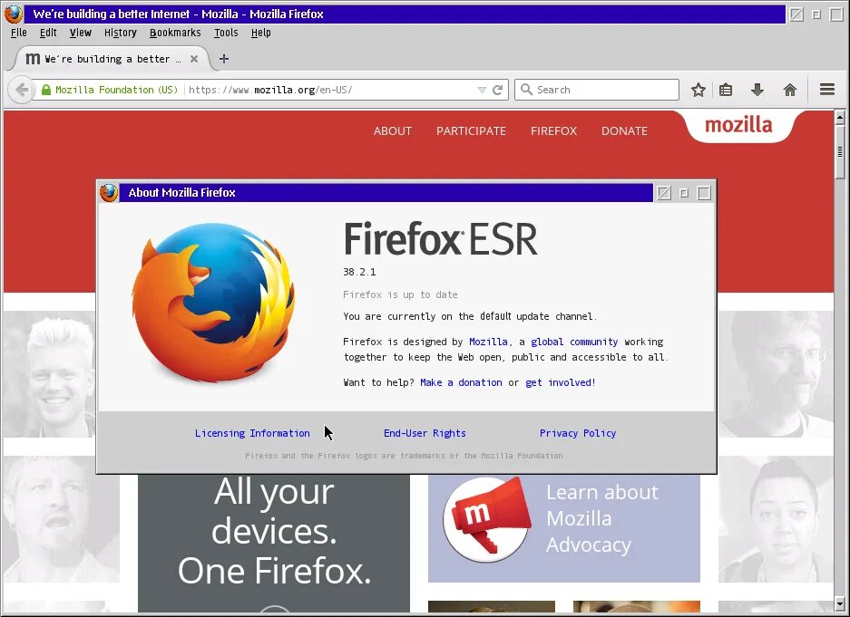Open the URL history dropdown arrow
Viewport: 850px width, 617px height.
pos(482,90)
